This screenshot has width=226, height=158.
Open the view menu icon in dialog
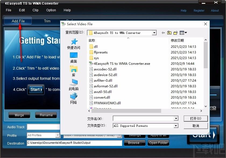183,33
